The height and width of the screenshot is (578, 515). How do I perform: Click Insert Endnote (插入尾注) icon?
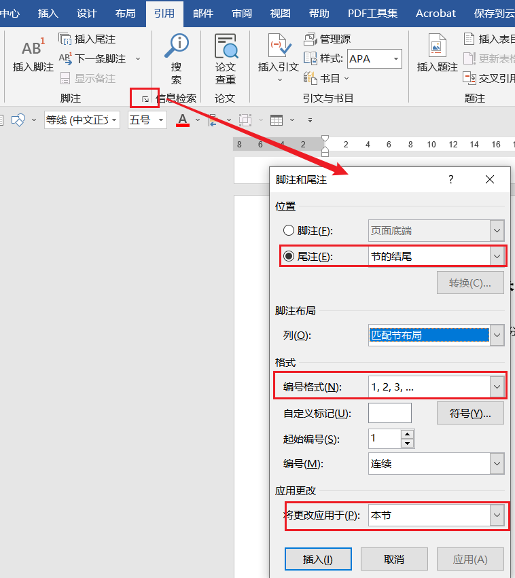click(x=65, y=39)
